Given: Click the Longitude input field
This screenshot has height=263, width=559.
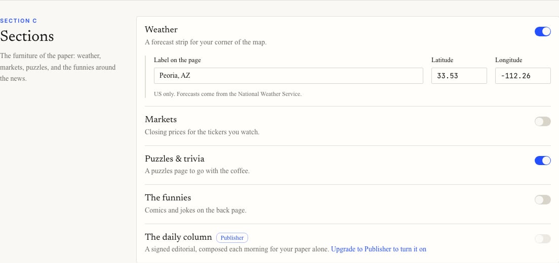Looking at the screenshot, I should coord(523,76).
